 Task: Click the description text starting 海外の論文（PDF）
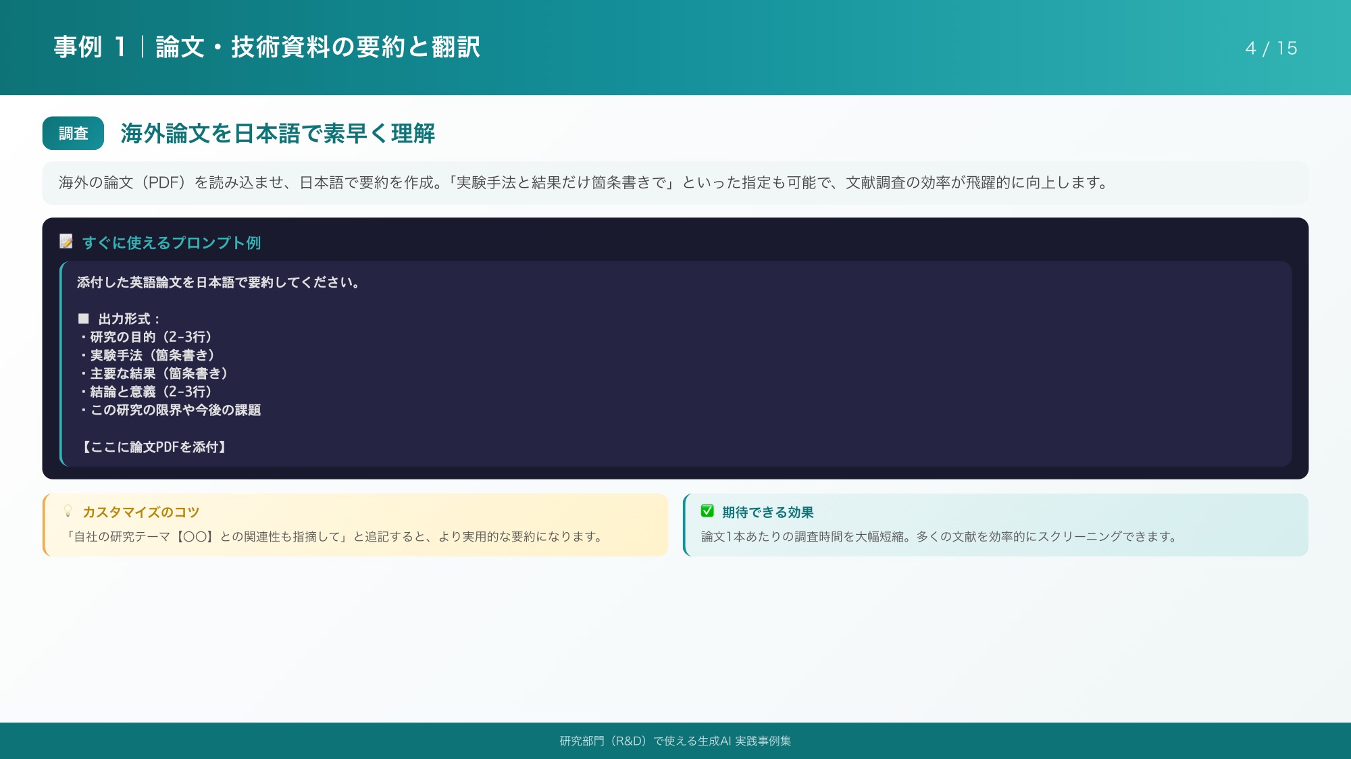point(584,182)
